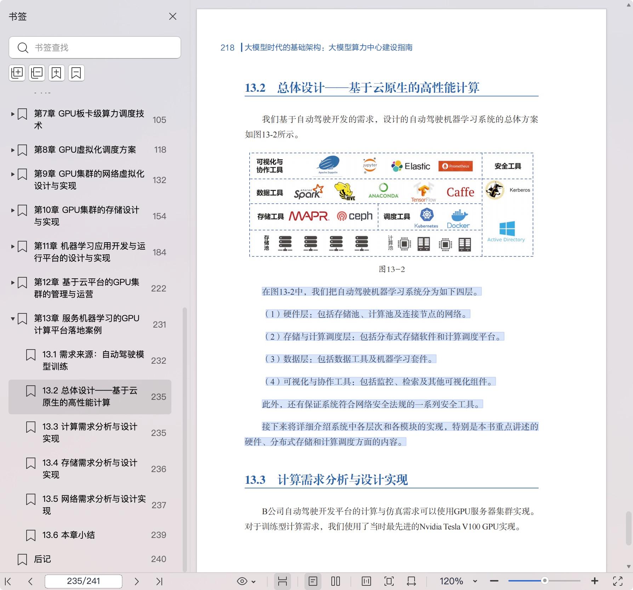Rotate the document view
The height and width of the screenshot is (590, 633).
pos(411,581)
